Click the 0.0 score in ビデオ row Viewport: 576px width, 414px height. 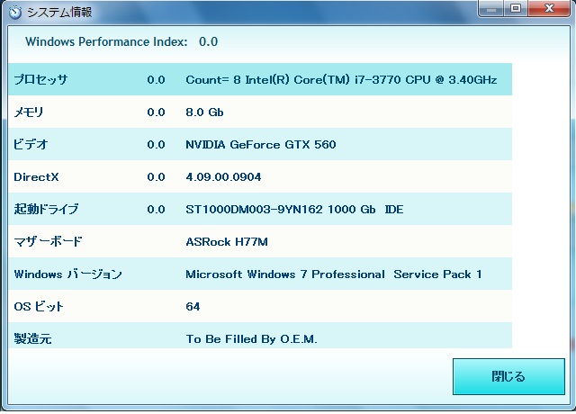pyautogui.click(x=156, y=144)
